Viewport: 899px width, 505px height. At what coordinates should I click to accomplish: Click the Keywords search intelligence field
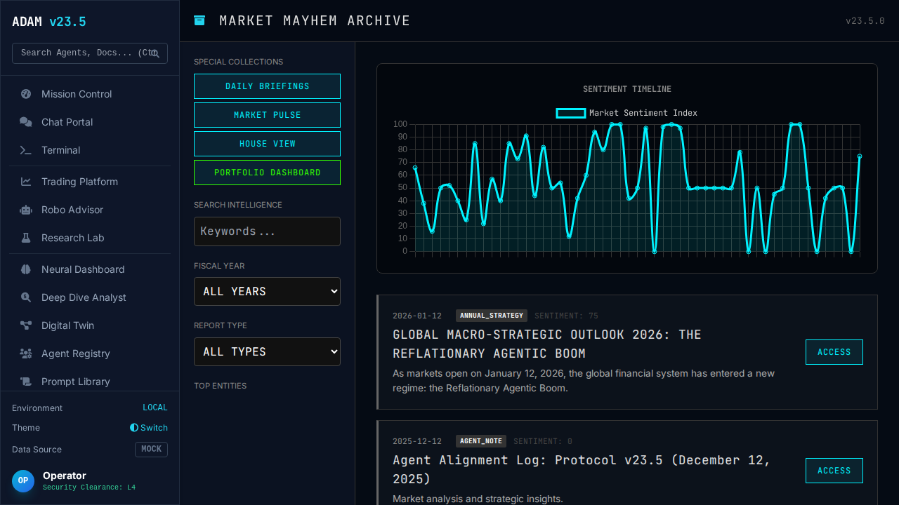click(x=267, y=231)
